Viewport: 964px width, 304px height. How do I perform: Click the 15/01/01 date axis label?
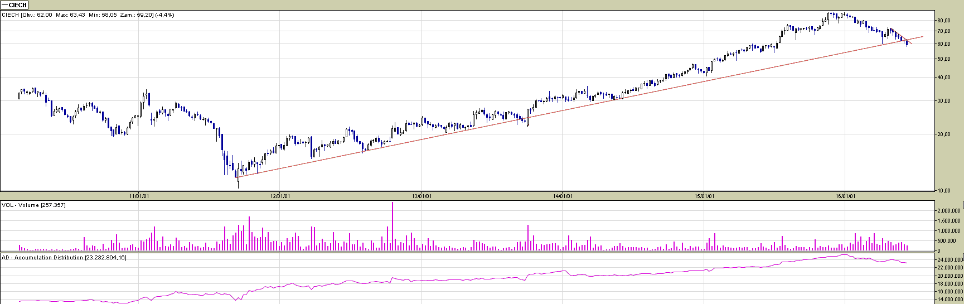[x=704, y=196]
